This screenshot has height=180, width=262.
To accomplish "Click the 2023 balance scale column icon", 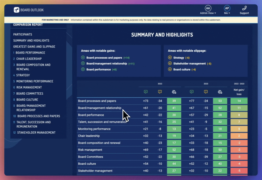I will (220, 92).
